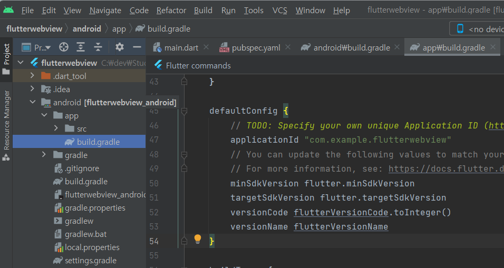This screenshot has width=504, height=268.
Task: Collapse the flutterwebview root project node
Action: [21, 62]
